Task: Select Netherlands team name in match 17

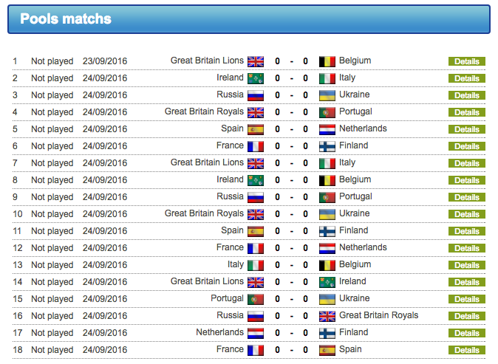Action: click(x=219, y=332)
